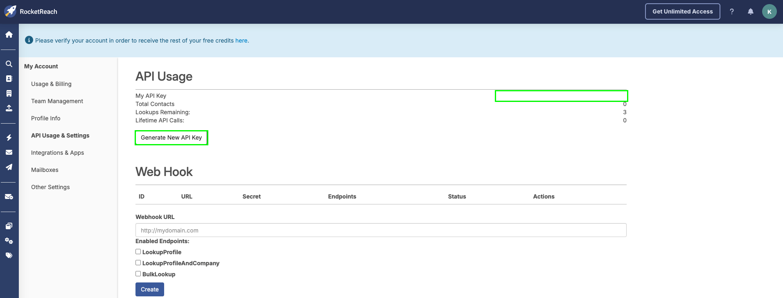Focus the Webhook URL input field
783x298 pixels.
point(381,230)
